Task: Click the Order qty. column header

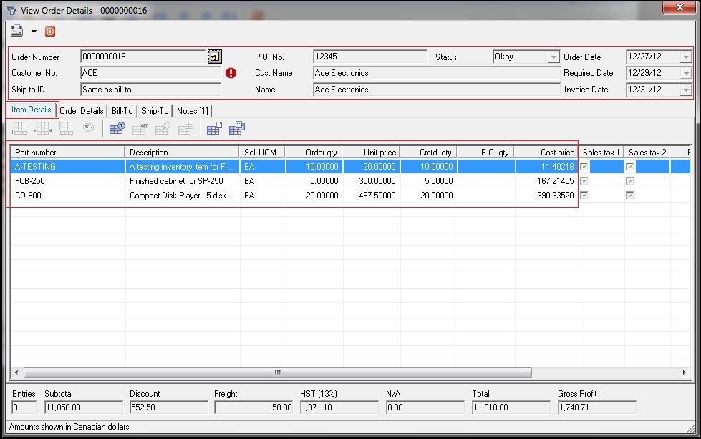Action: 314,153
